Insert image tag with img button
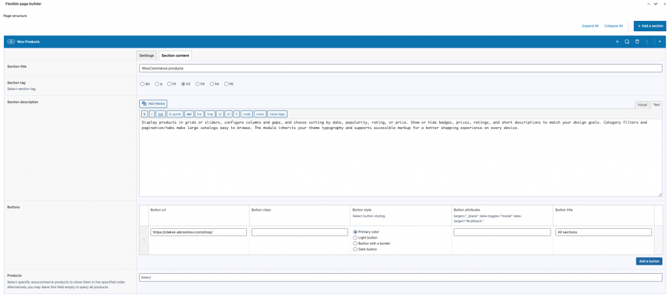669x296 pixels. [210, 114]
